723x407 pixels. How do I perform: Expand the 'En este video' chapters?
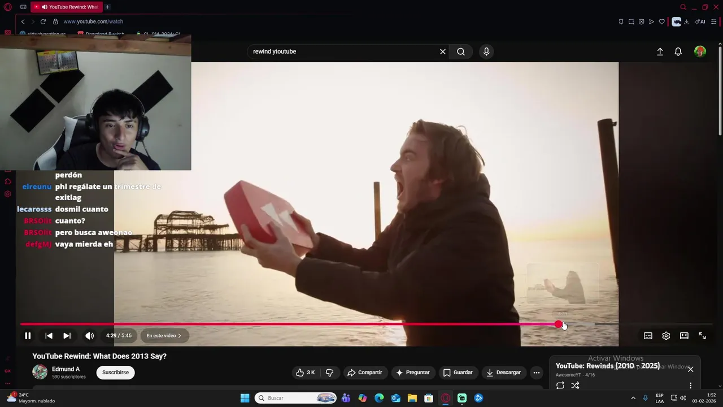tap(164, 336)
